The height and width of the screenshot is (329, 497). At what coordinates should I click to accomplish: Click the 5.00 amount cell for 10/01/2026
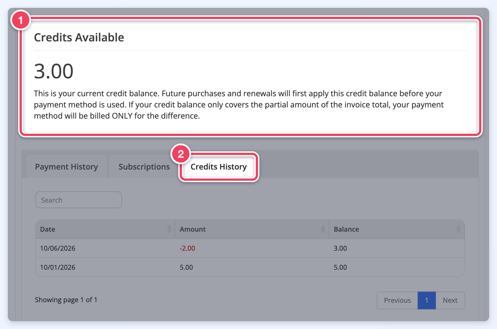(x=186, y=267)
